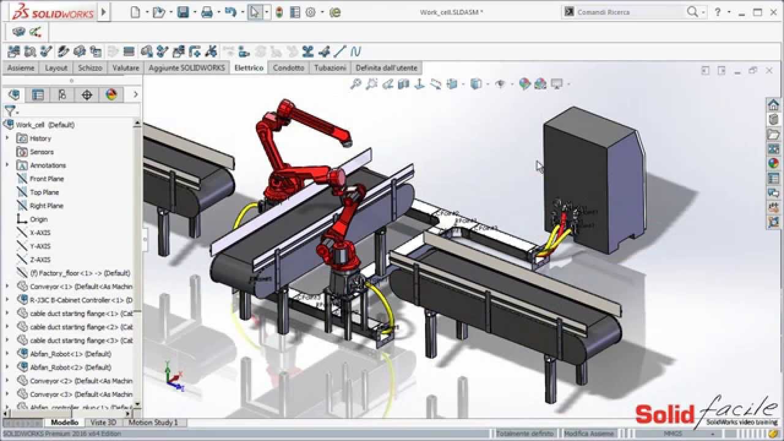This screenshot has height=441, width=784.
Task: Open the SOLIDWORKS Resources home icon
Action: click(774, 105)
